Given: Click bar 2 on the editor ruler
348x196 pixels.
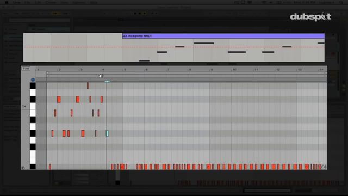Looking at the screenshot, I should 59,70.
